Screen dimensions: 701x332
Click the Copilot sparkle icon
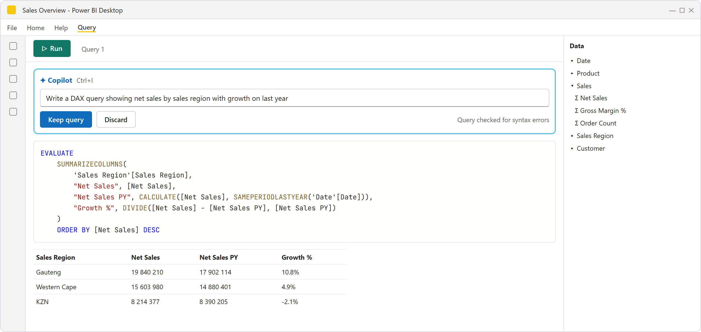[43, 80]
